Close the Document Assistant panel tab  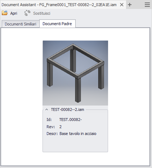122,5
